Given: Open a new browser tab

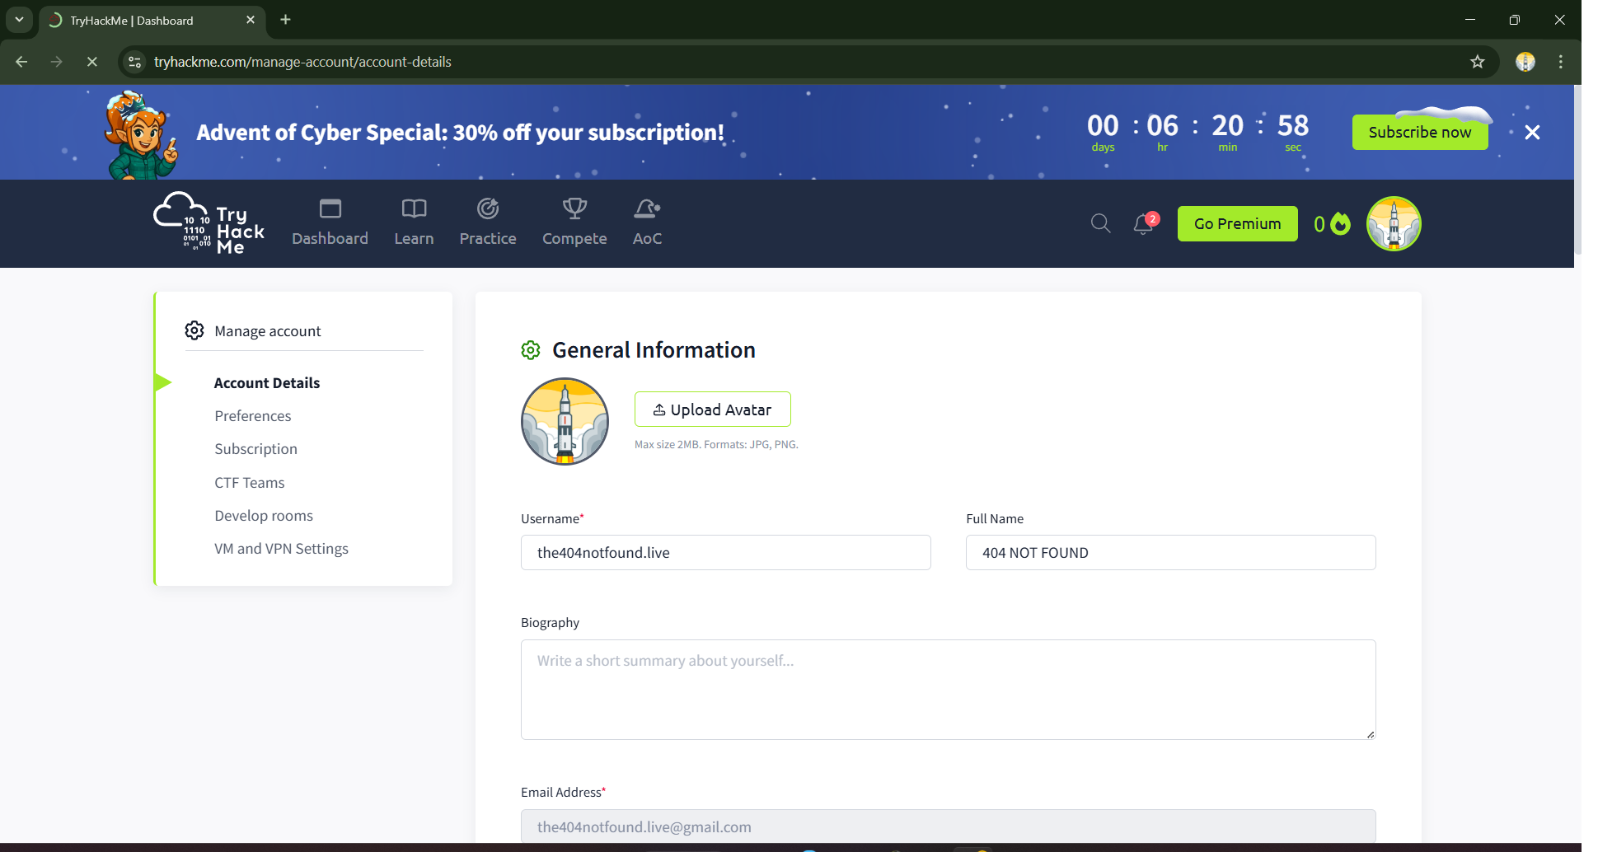Looking at the screenshot, I should (x=285, y=20).
